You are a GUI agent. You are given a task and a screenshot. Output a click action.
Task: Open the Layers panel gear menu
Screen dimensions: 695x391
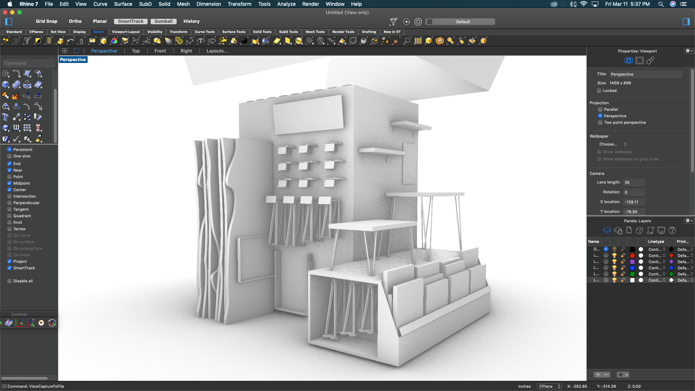point(689,221)
